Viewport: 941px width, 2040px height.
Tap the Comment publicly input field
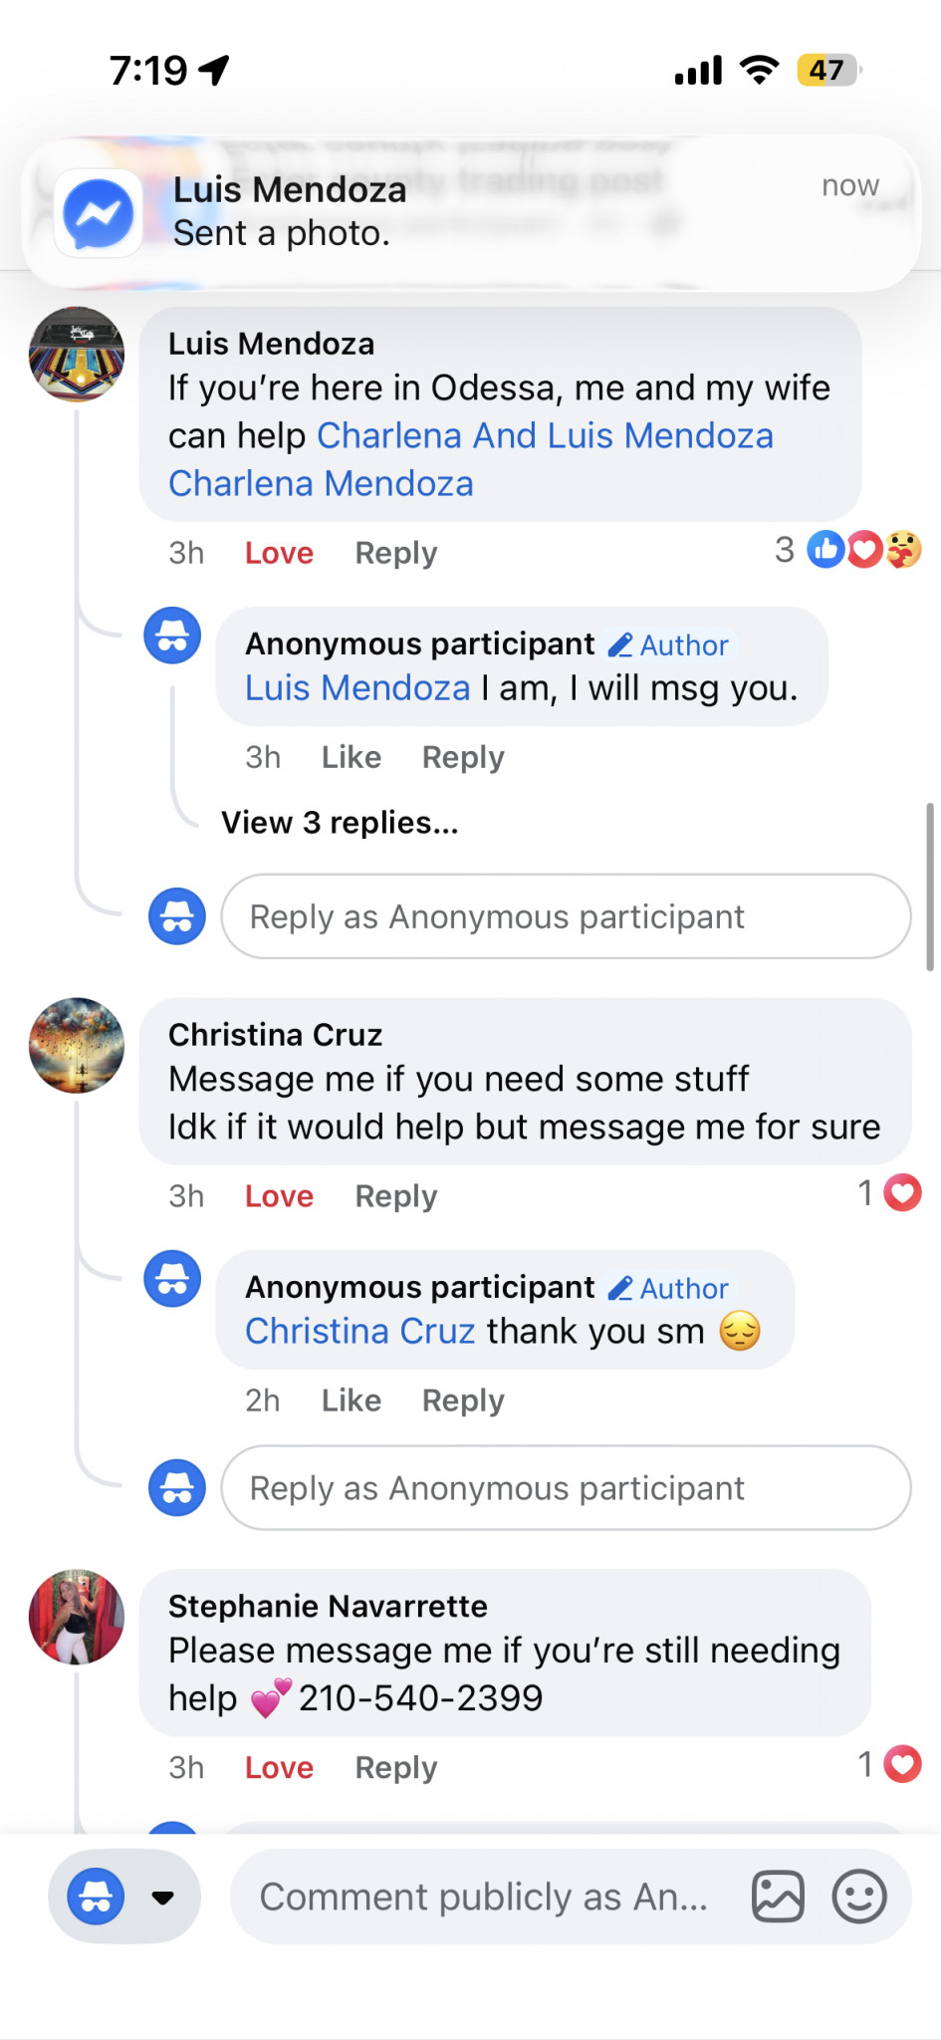click(x=484, y=1897)
